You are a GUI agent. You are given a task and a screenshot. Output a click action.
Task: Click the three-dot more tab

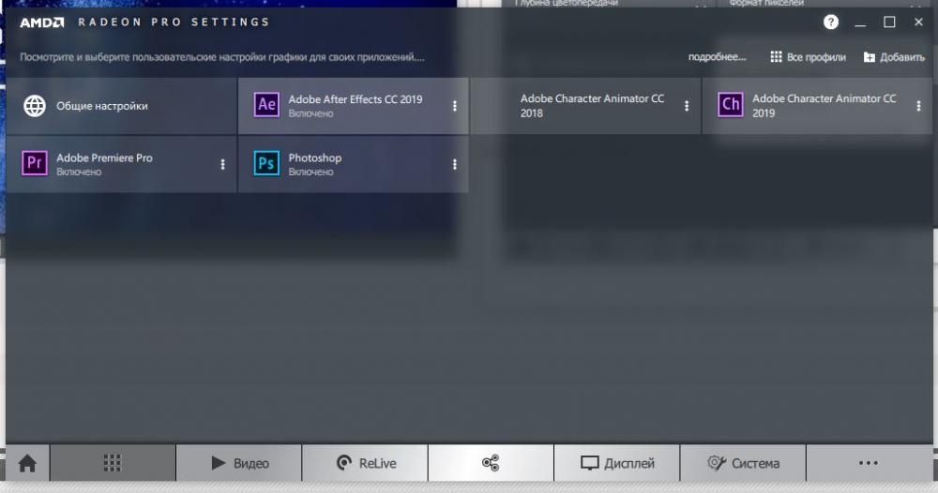pyautogui.click(x=869, y=463)
